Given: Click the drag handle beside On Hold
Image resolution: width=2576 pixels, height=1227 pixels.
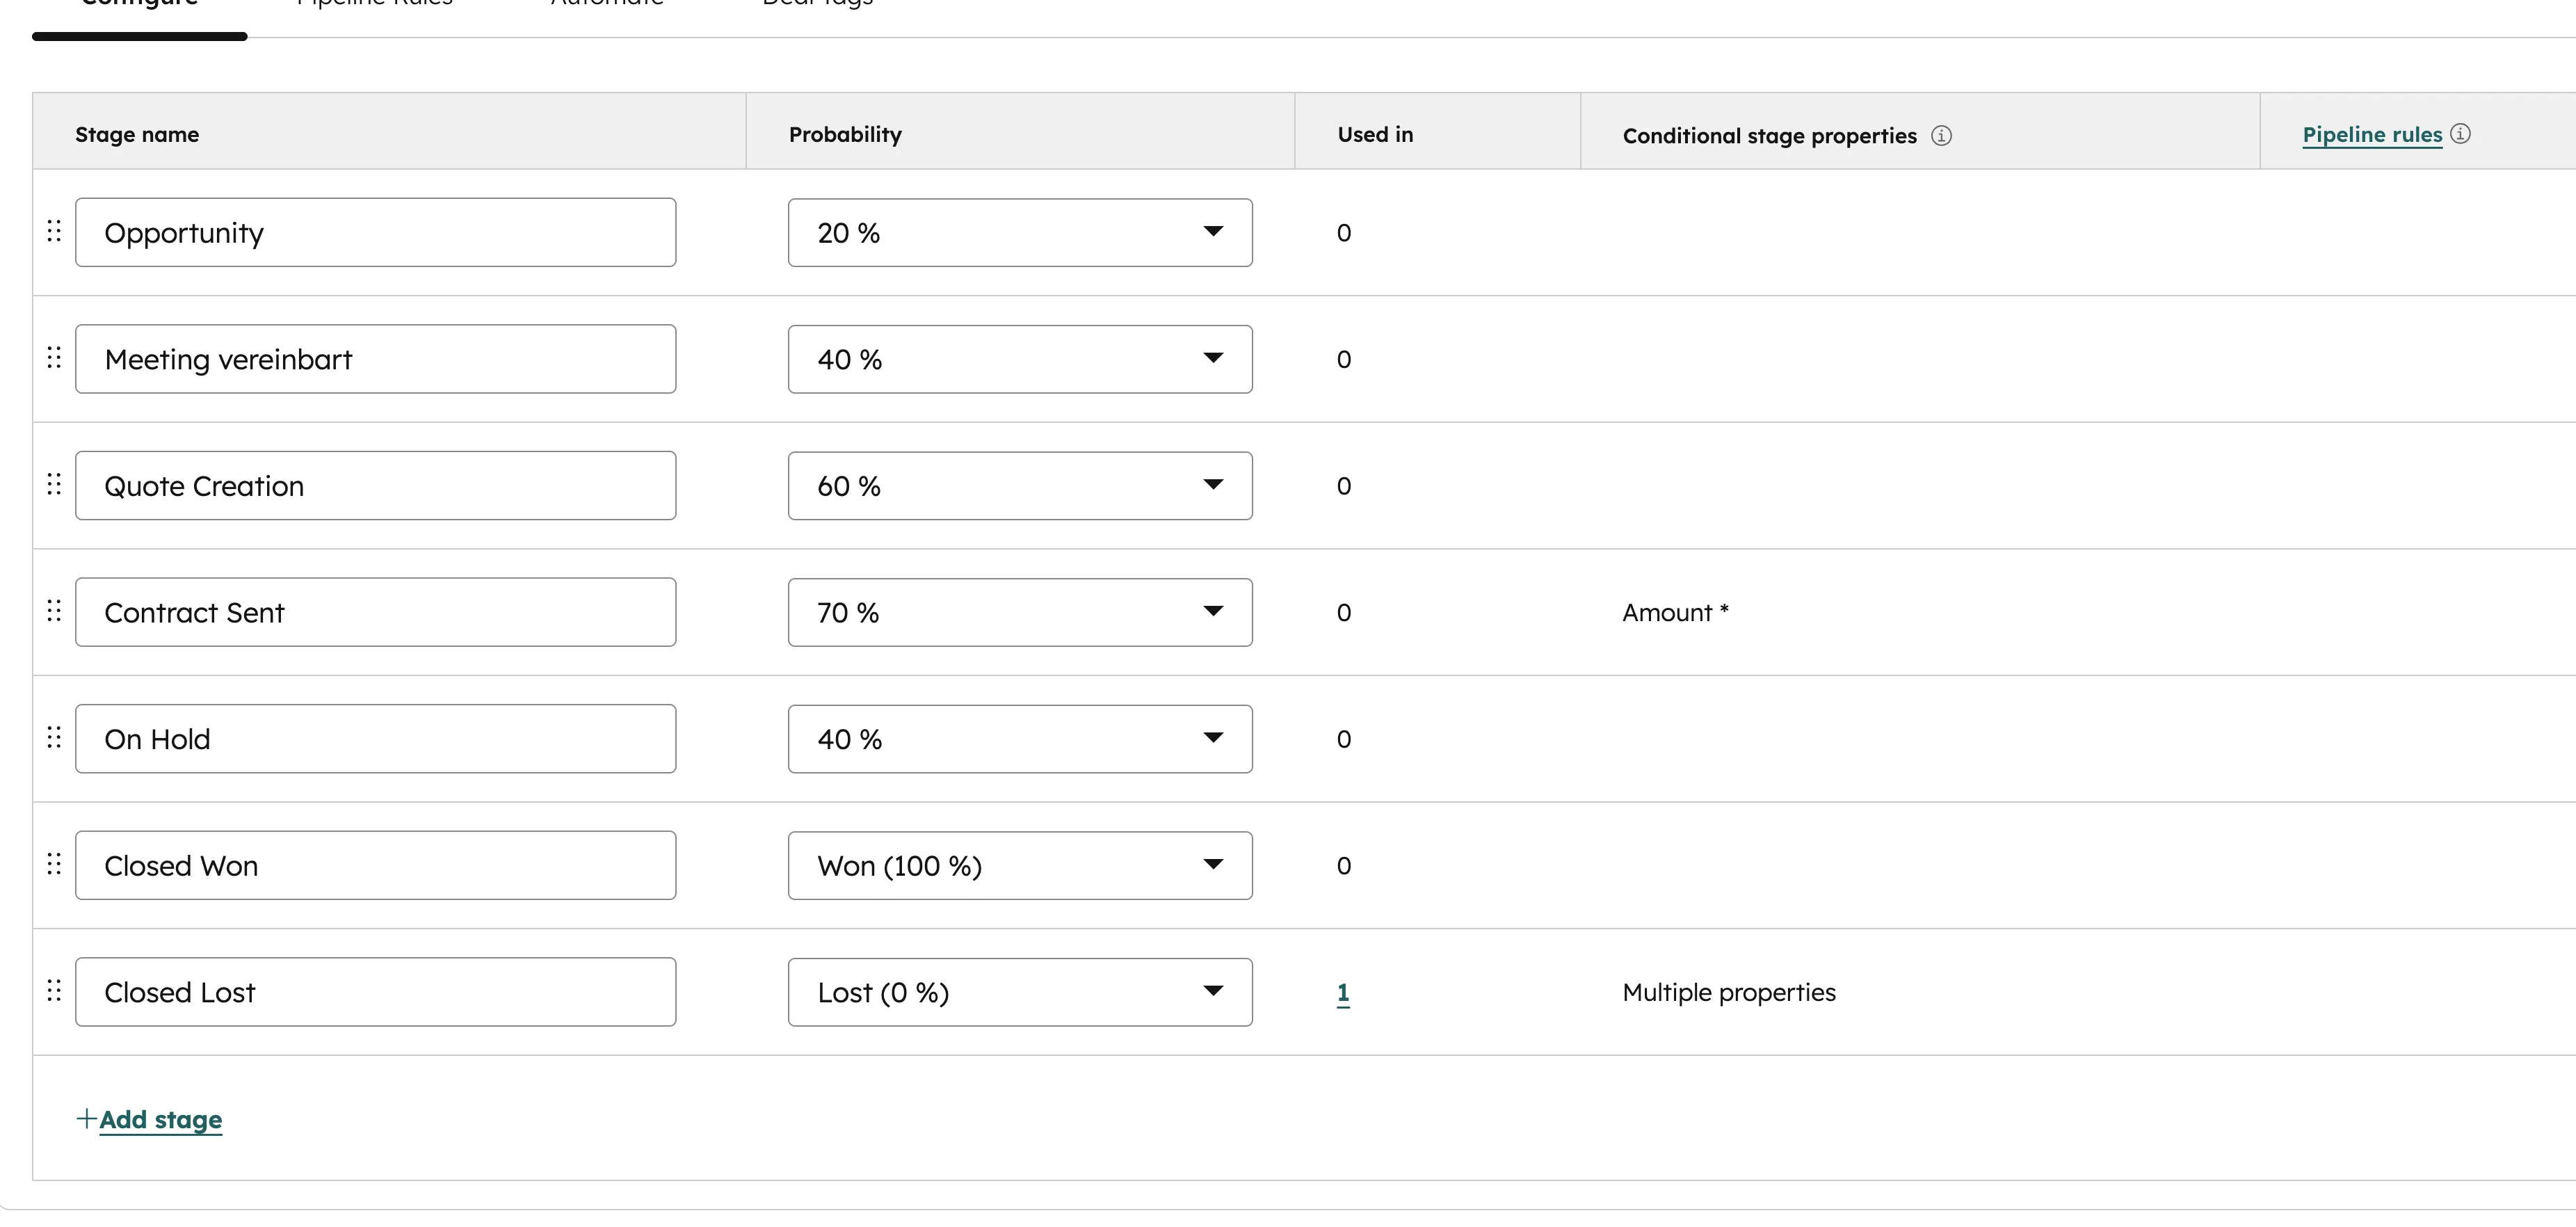Looking at the screenshot, I should coord(55,738).
